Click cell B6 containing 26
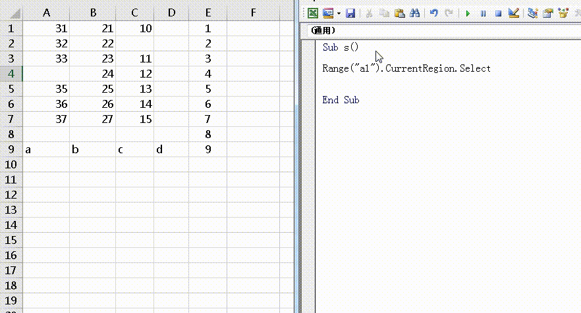Viewport: 581px width, 313px height. coord(93,104)
